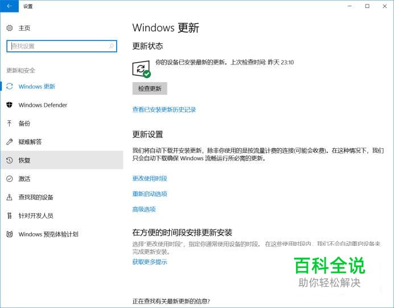Select Windows 更新 in sidebar
Viewport: 394px width, 308px height.
[x=61, y=86]
